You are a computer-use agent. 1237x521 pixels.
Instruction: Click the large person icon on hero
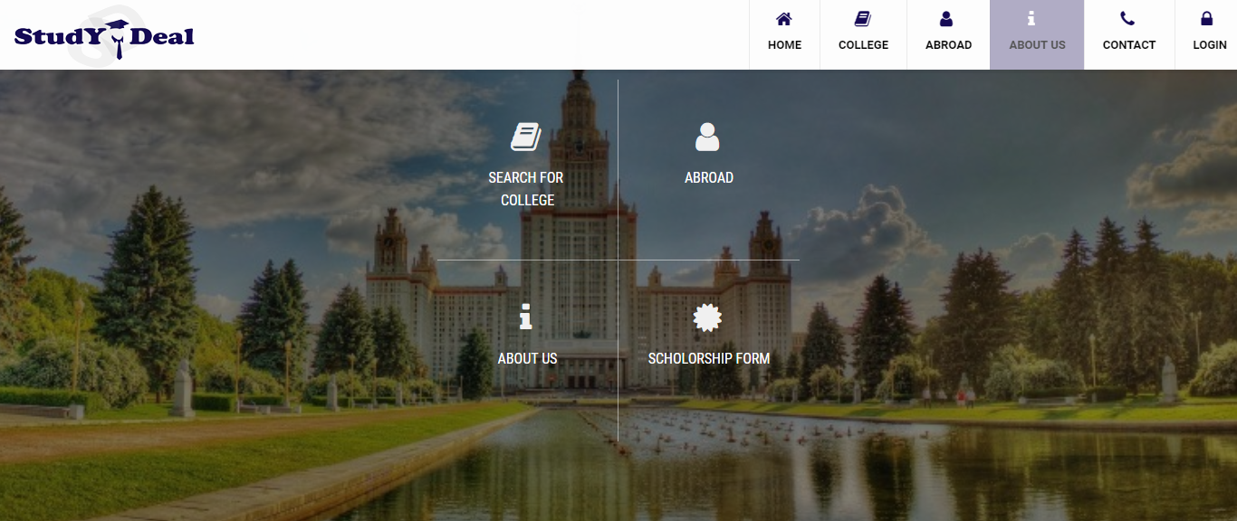(707, 137)
